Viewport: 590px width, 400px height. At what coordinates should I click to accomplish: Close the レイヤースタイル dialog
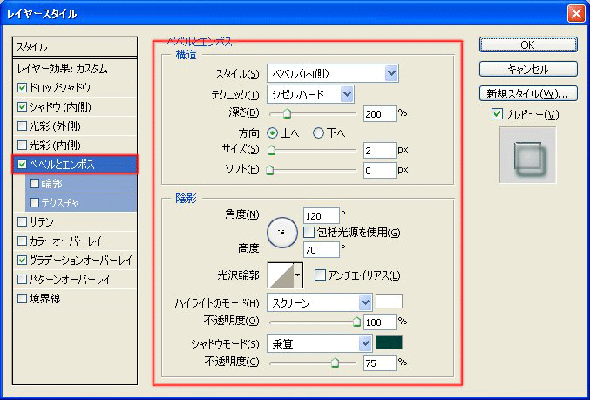(576, 14)
